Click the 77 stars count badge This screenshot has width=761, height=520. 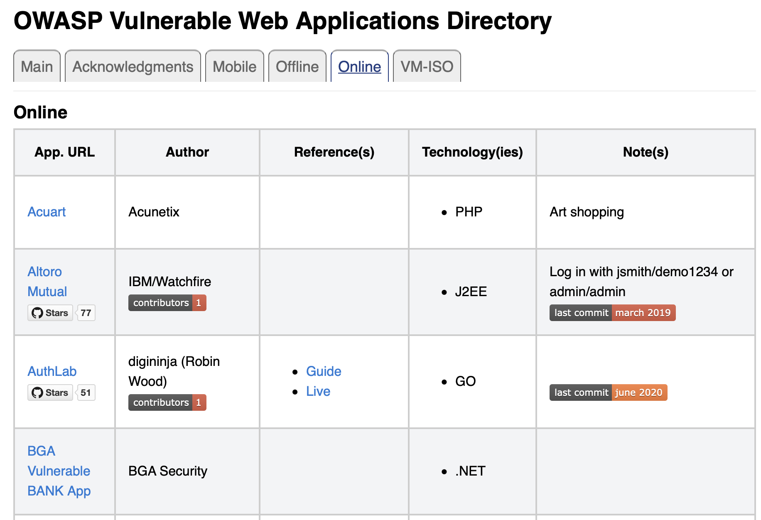point(86,313)
